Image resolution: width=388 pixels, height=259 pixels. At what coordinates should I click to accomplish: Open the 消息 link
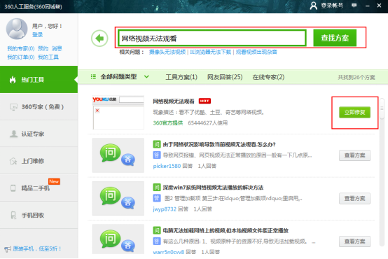[x=57, y=48]
